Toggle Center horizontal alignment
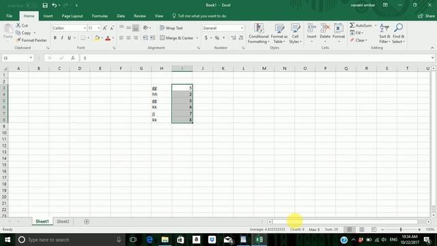This screenshot has height=246, width=437. click(128, 38)
